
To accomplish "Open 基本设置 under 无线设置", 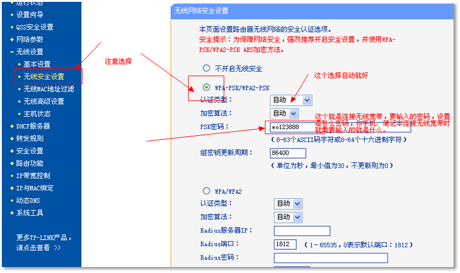I will tap(37, 64).
